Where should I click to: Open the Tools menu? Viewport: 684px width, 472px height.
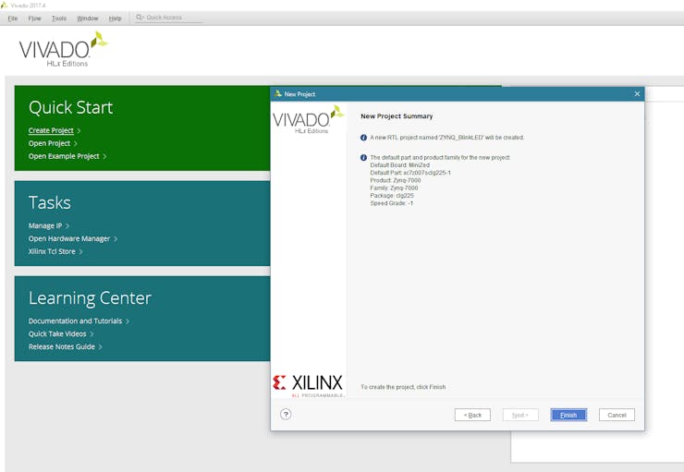click(59, 18)
